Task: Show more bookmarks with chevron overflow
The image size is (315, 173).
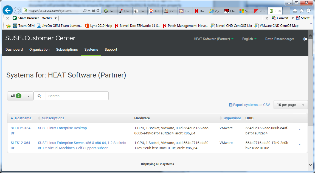Action: click(311, 24)
